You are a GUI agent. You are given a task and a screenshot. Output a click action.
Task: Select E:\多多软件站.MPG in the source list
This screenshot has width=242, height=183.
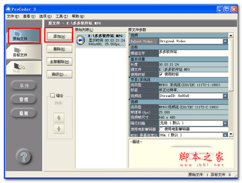click(x=101, y=40)
